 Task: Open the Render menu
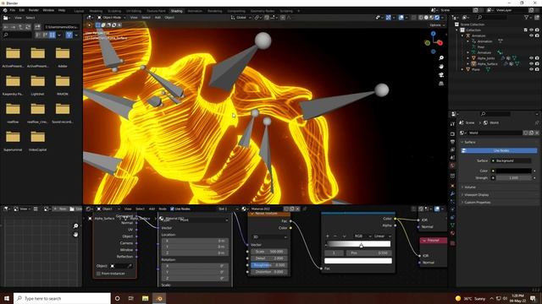point(34,10)
